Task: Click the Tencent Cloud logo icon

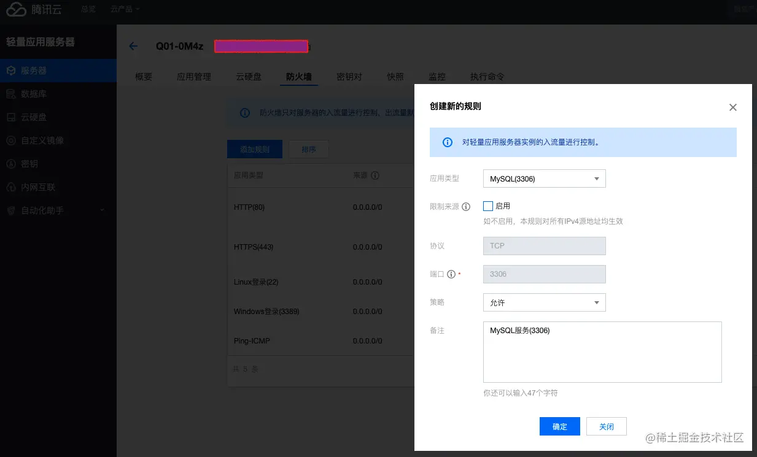Action: (16, 10)
